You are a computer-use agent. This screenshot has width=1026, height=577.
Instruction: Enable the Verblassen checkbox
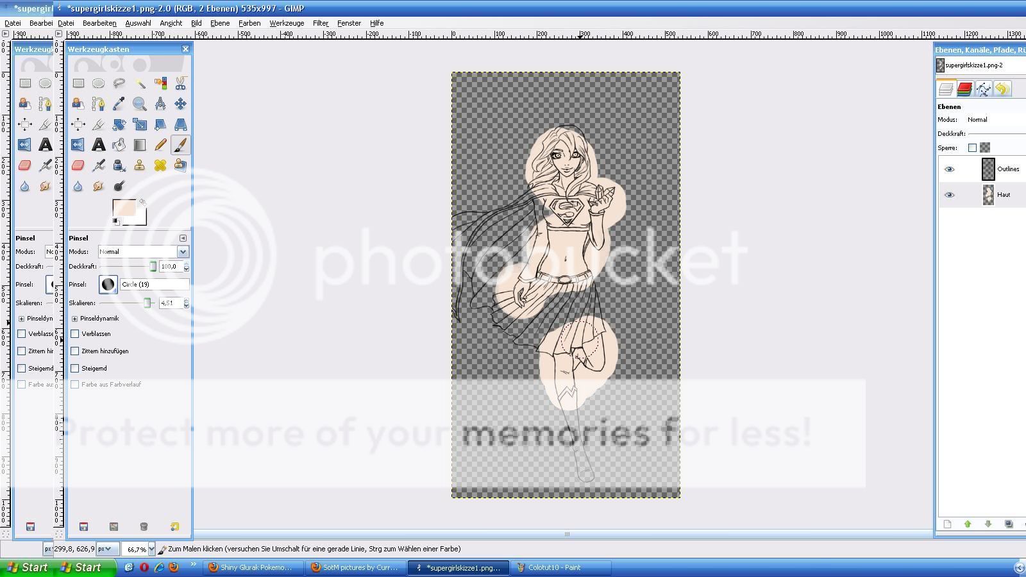tap(75, 333)
